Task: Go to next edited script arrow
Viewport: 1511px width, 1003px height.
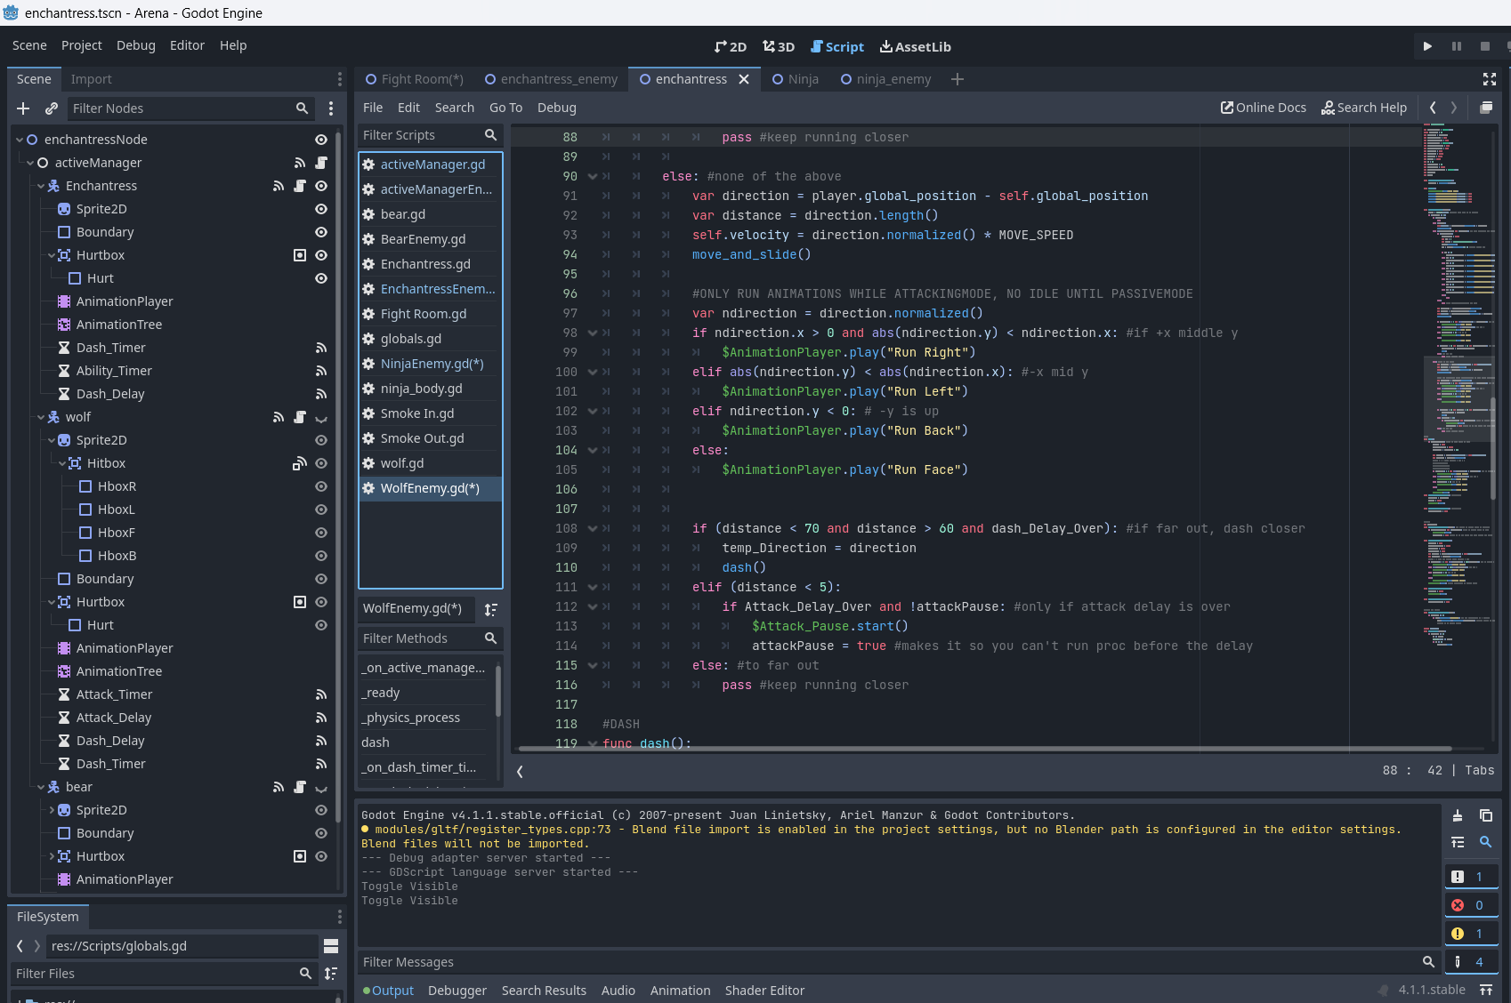Action: click(1454, 108)
